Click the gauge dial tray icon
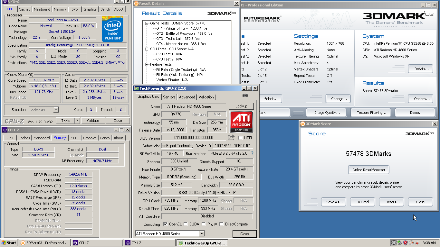Screen dimensions: 440x247 coord(411,243)
